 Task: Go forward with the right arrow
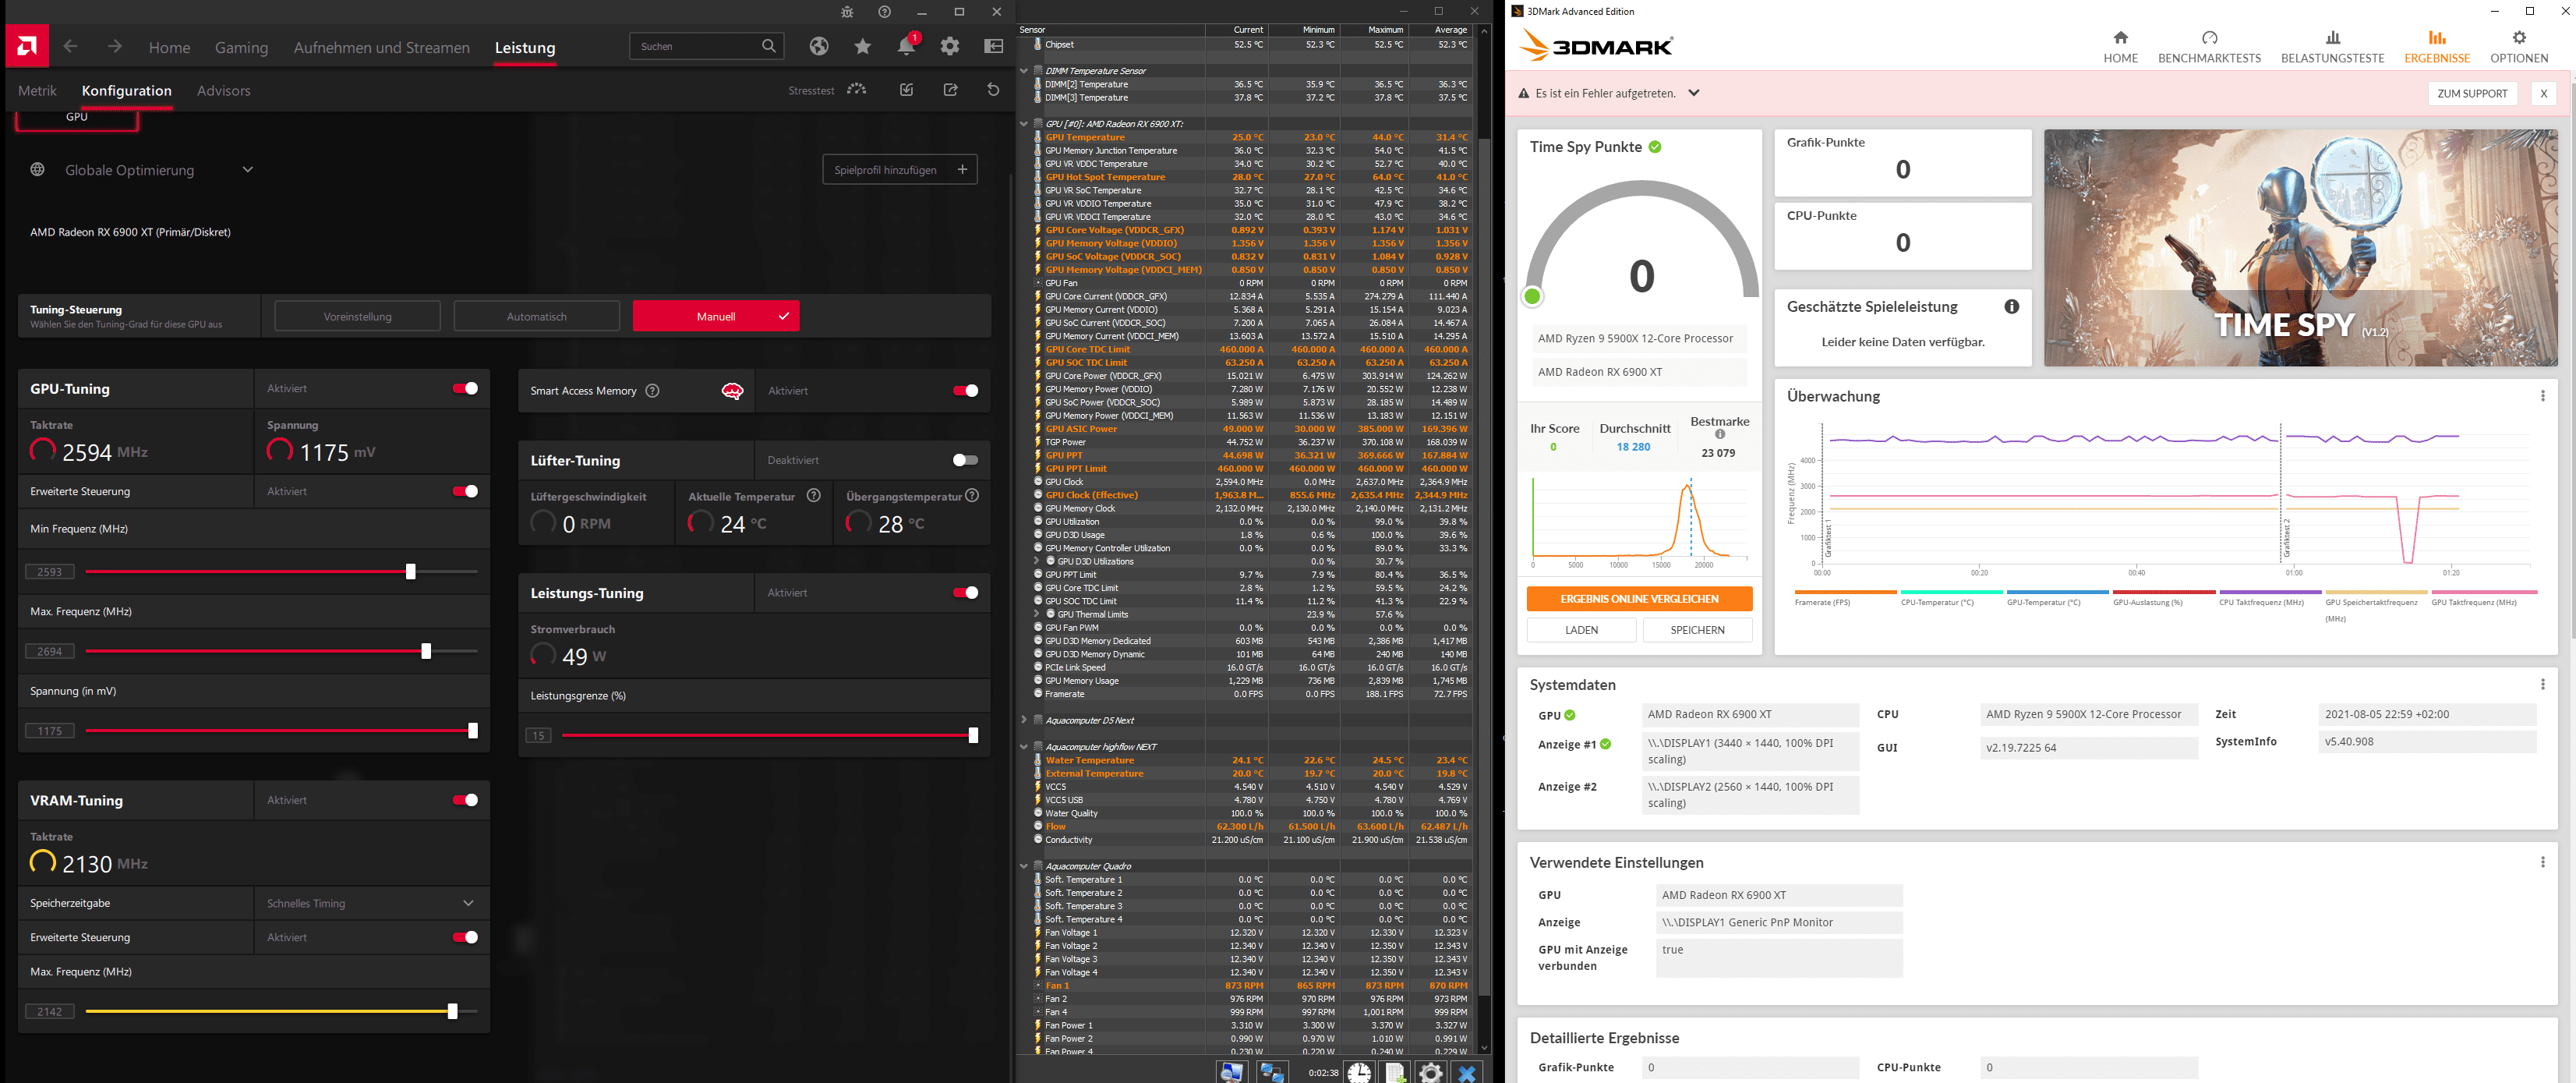pos(115,46)
